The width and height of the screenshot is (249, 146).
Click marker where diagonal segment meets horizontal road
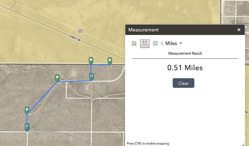pos(57,78)
